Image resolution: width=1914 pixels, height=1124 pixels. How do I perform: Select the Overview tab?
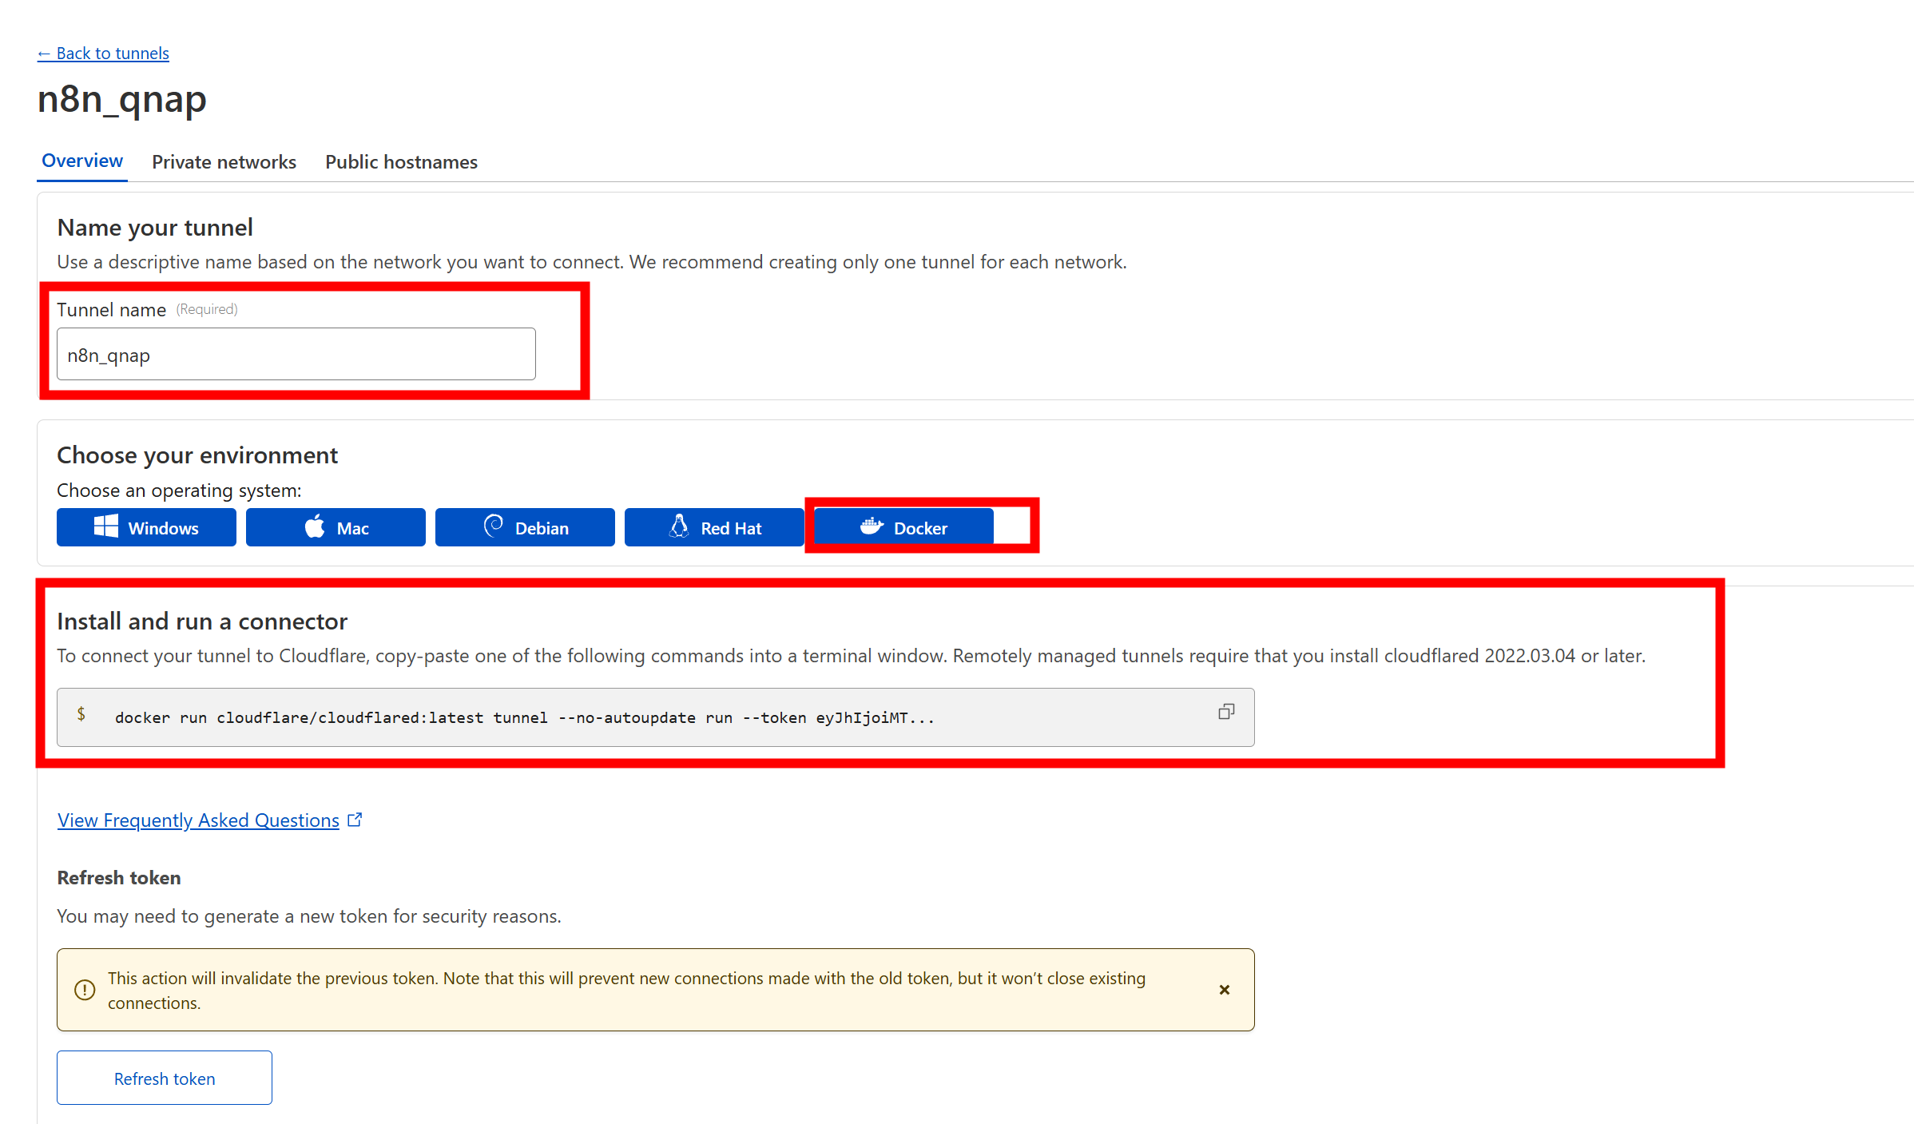click(x=81, y=161)
